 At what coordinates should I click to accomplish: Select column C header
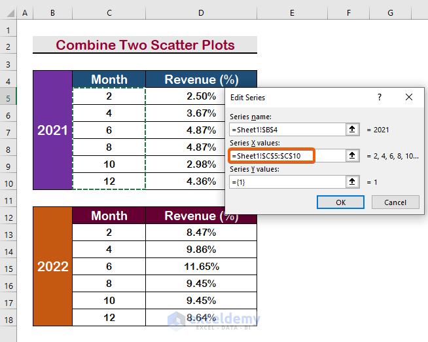click(109, 12)
